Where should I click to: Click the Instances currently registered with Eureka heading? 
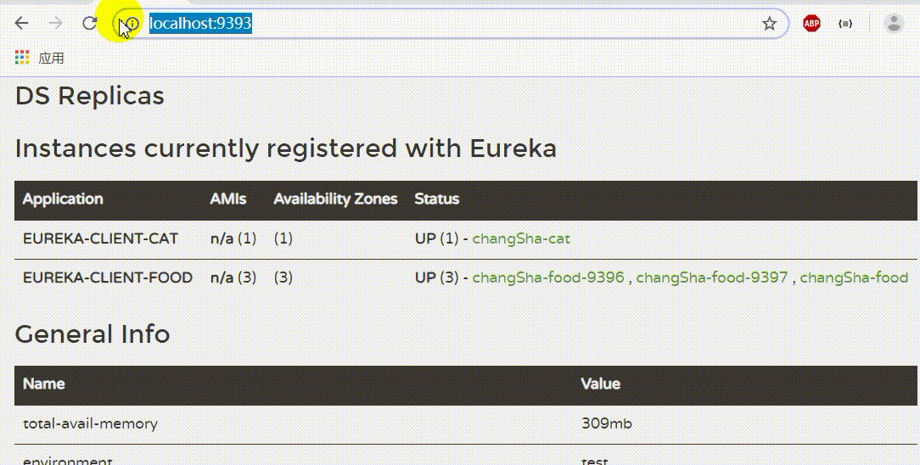pyautogui.click(x=286, y=148)
